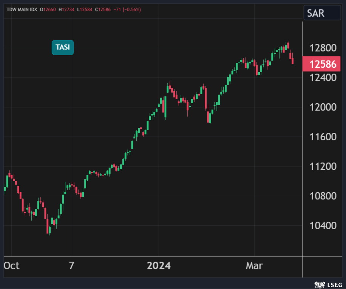Click the Oct time axis label
The height and width of the screenshot is (289, 346).
tap(12, 266)
